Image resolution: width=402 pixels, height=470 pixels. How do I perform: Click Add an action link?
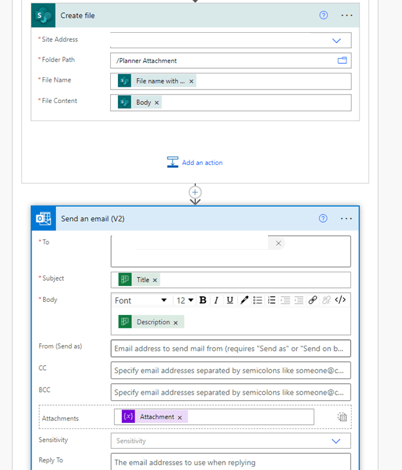pyautogui.click(x=202, y=162)
